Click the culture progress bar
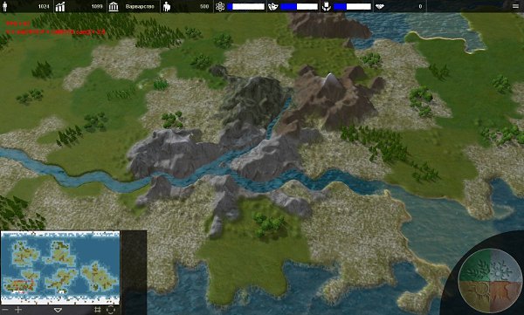Viewport: 524px width, 315px height. [299, 6]
